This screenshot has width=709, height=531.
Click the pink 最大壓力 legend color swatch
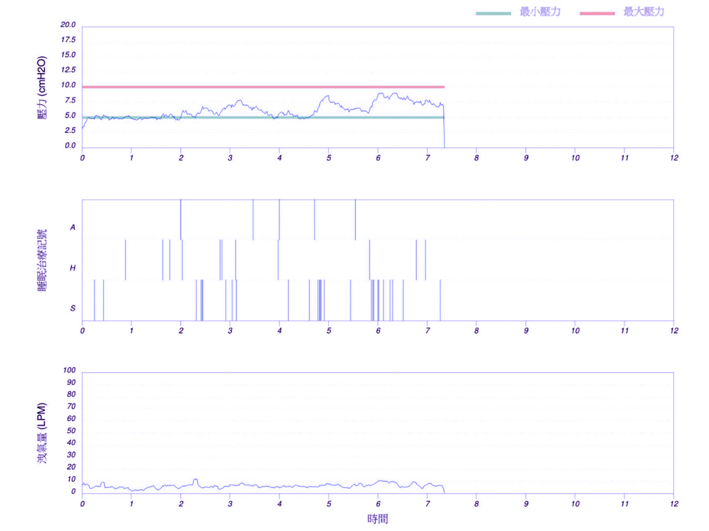coord(597,12)
